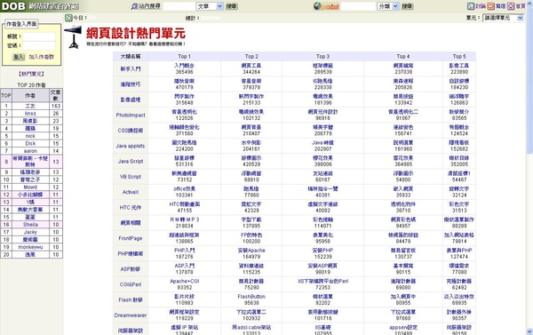Open the FrontPage category link
The width and height of the screenshot is (533, 335).
tap(131, 238)
